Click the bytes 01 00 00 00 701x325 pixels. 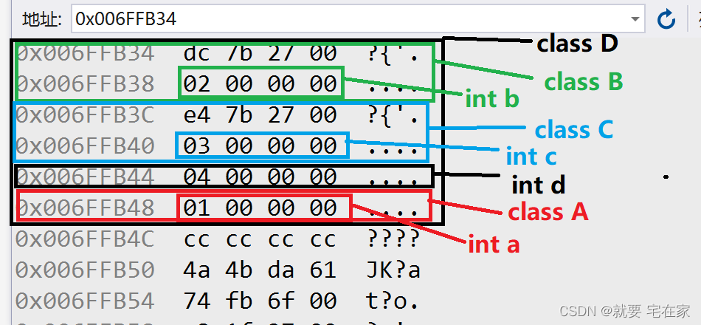pyautogui.click(x=260, y=208)
